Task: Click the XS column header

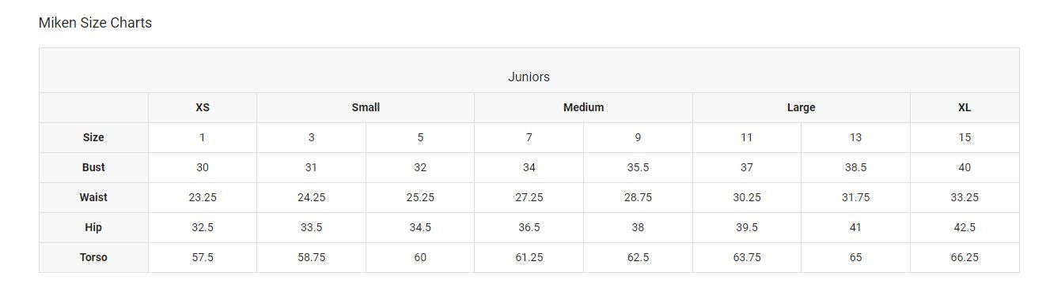Action: 203,107
